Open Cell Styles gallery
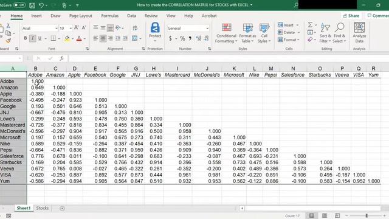The image size is (389, 219). click(x=264, y=33)
